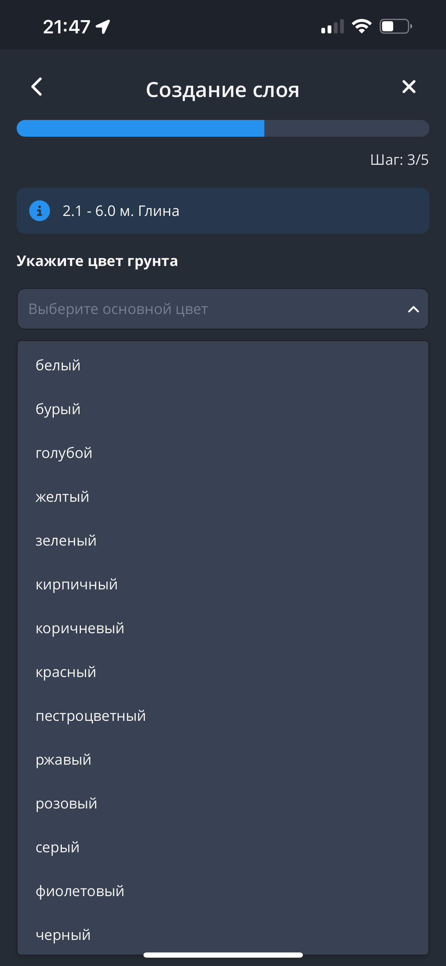Screen dimensions: 446x966
Task: Click the step progress bar
Action: (x=223, y=128)
